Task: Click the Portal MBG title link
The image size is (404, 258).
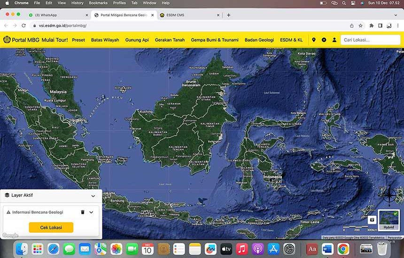Action: point(25,40)
